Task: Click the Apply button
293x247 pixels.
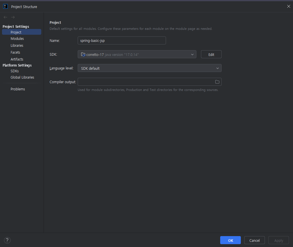Action: (279, 240)
